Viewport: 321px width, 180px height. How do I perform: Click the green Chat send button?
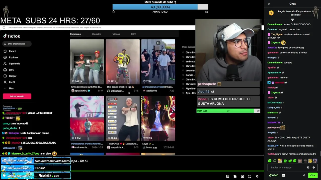pyautogui.click(x=313, y=175)
